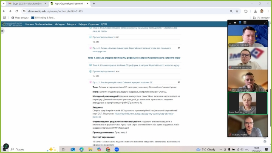
Task: Switch video panel to single-speaker thumbnail view
Action: pos(235,23)
